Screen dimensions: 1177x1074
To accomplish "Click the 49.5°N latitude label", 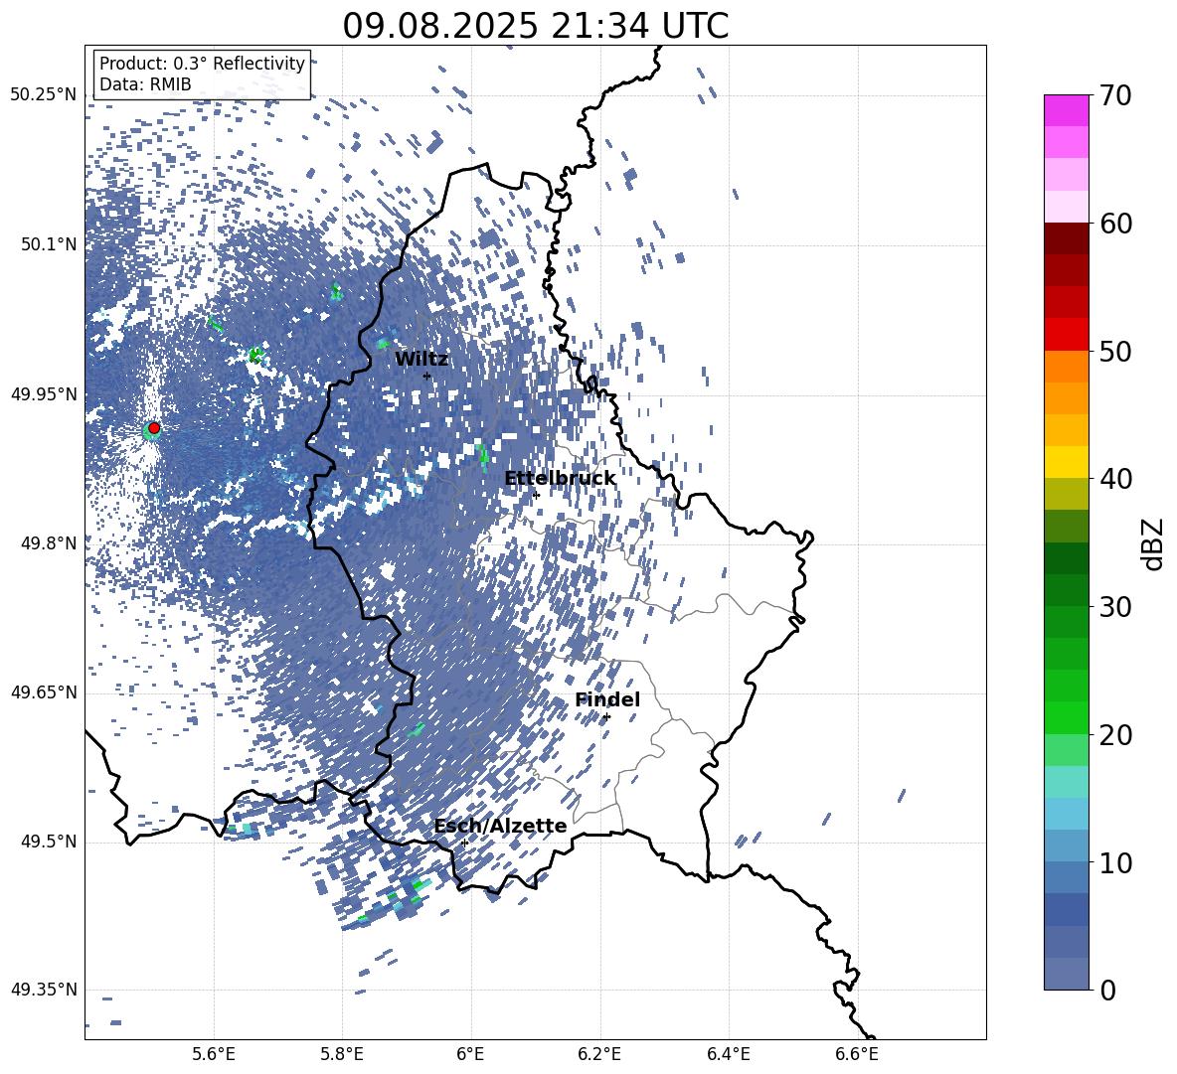I will 48,842.
